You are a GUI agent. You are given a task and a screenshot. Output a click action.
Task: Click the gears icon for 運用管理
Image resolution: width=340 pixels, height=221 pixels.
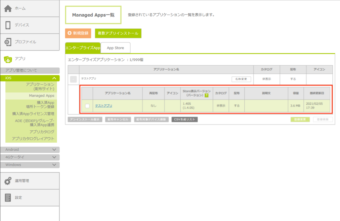coord(8,181)
